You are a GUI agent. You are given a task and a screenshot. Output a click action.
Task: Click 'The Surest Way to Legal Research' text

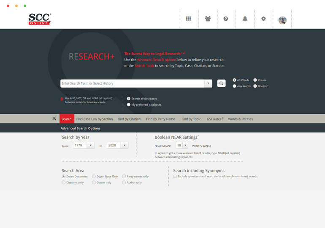tap(154, 54)
